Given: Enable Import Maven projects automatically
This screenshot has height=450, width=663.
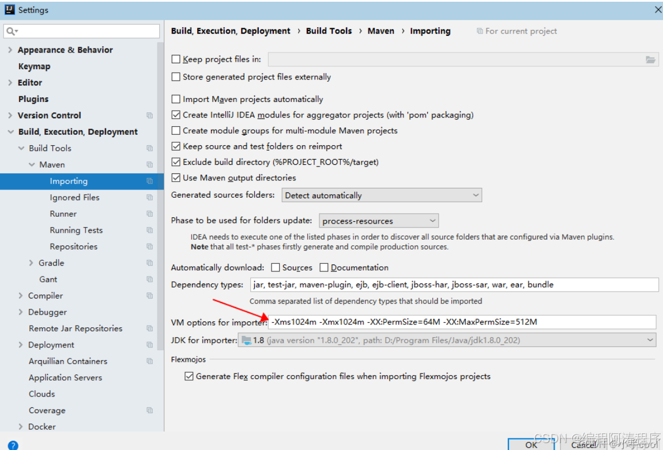Looking at the screenshot, I should [176, 99].
